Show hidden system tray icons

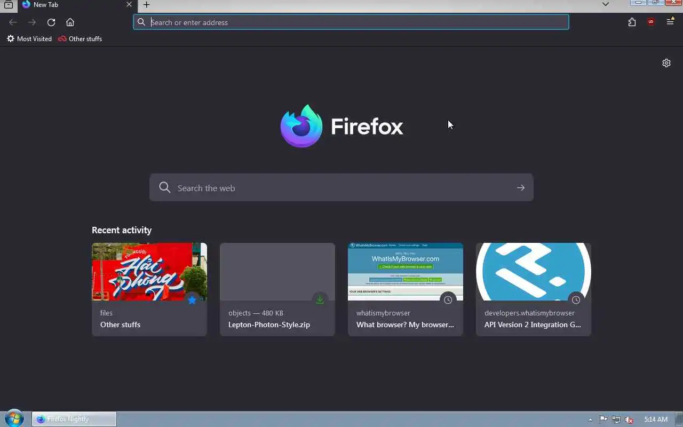click(x=590, y=420)
